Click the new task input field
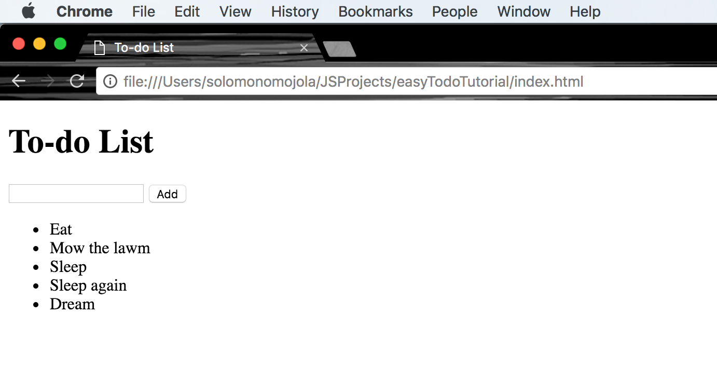Viewport: 717px width, 382px height. click(76, 193)
